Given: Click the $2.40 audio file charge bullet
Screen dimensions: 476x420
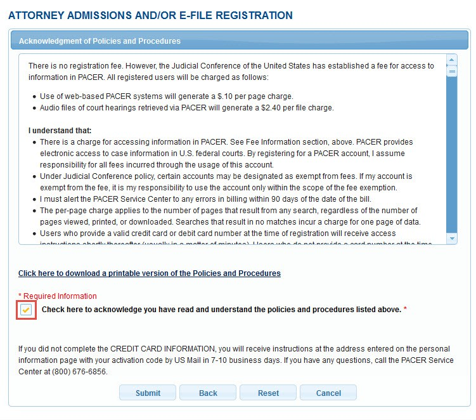Looking at the screenshot, I should (186, 108).
